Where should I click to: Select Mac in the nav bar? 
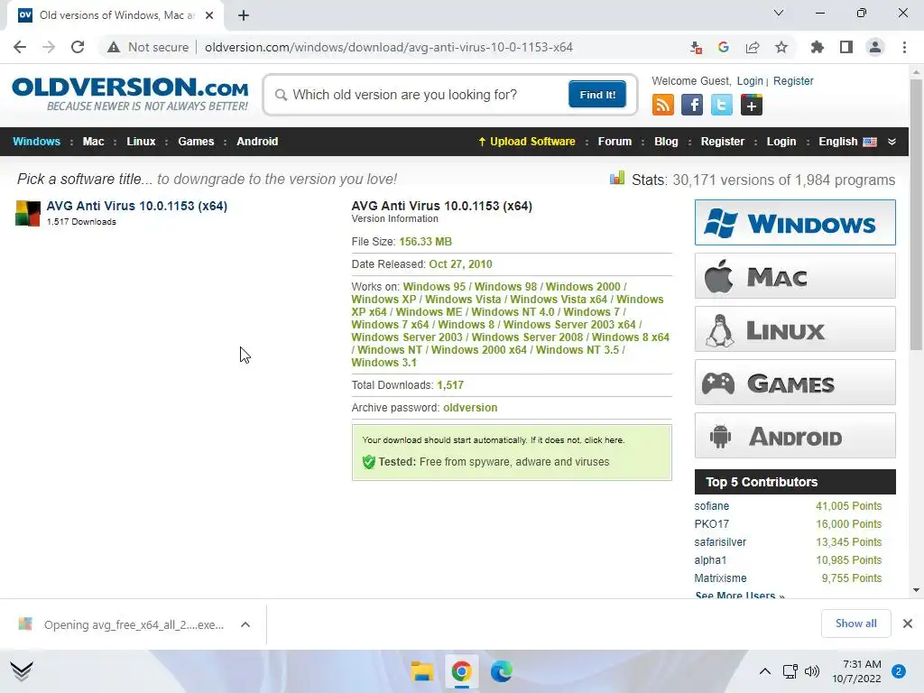93,142
